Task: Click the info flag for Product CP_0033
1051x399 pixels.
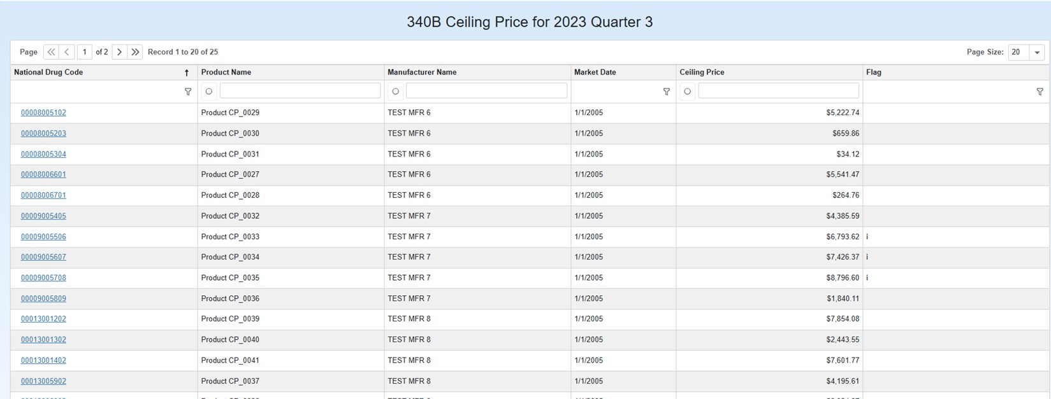Action: pos(867,237)
